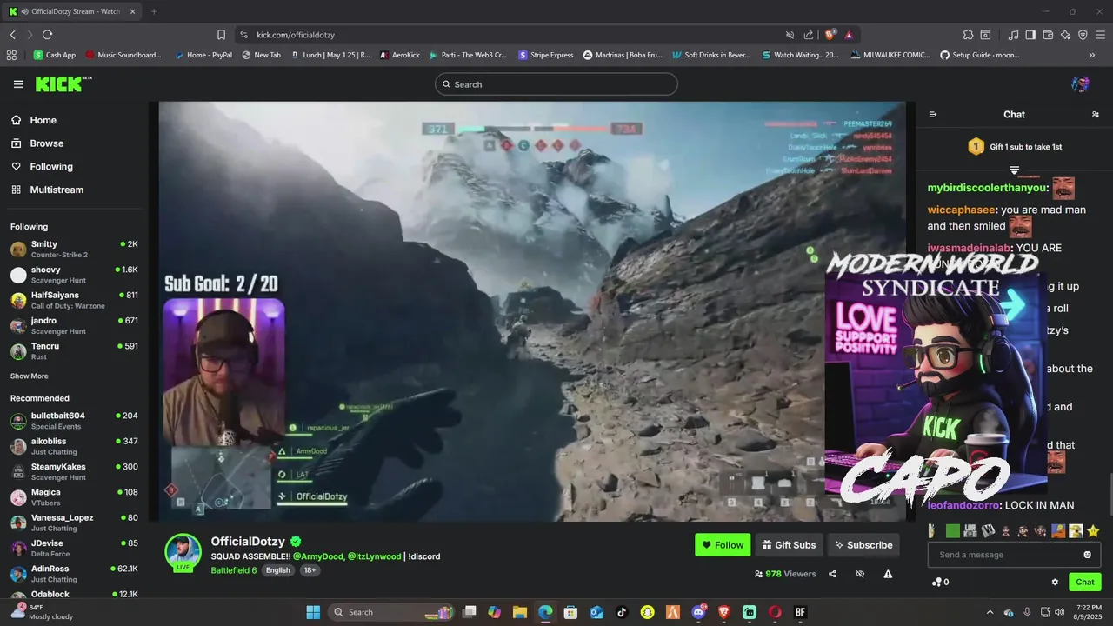Open the @ArmyDood mention link

318,556
